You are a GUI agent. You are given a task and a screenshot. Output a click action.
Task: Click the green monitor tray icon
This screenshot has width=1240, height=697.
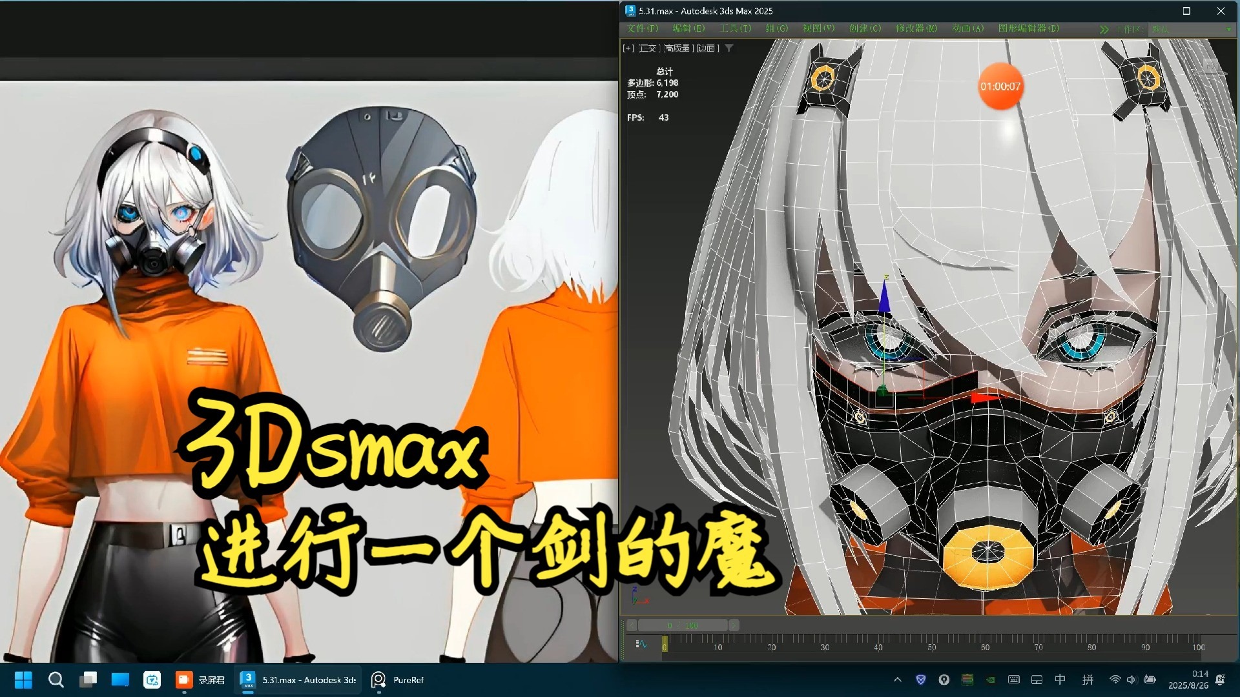[967, 680]
